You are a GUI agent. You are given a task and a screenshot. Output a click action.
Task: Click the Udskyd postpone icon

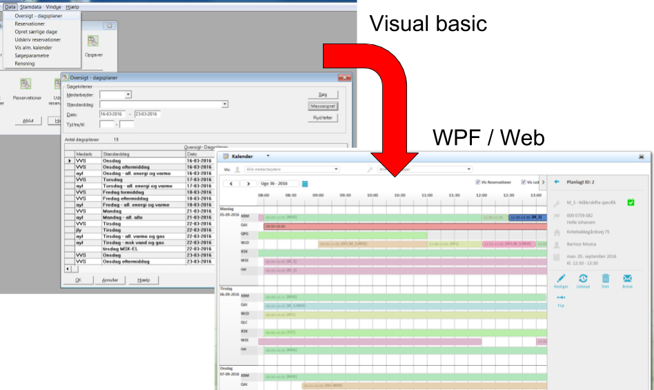[x=583, y=278]
